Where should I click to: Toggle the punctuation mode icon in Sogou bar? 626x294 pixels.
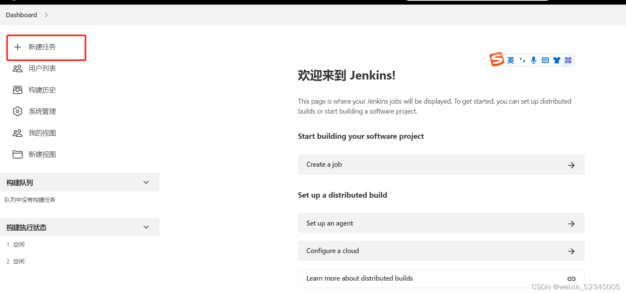coord(522,60)
